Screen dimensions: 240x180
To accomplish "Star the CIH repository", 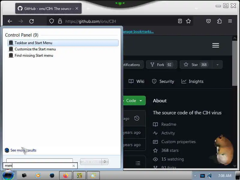I will coord(196,65).
